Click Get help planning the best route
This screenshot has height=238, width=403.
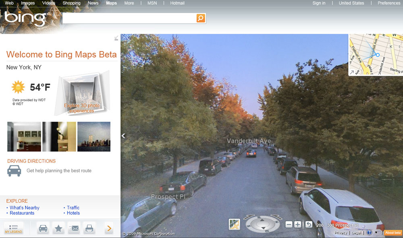pyautogui.click(x=59, y=171)
